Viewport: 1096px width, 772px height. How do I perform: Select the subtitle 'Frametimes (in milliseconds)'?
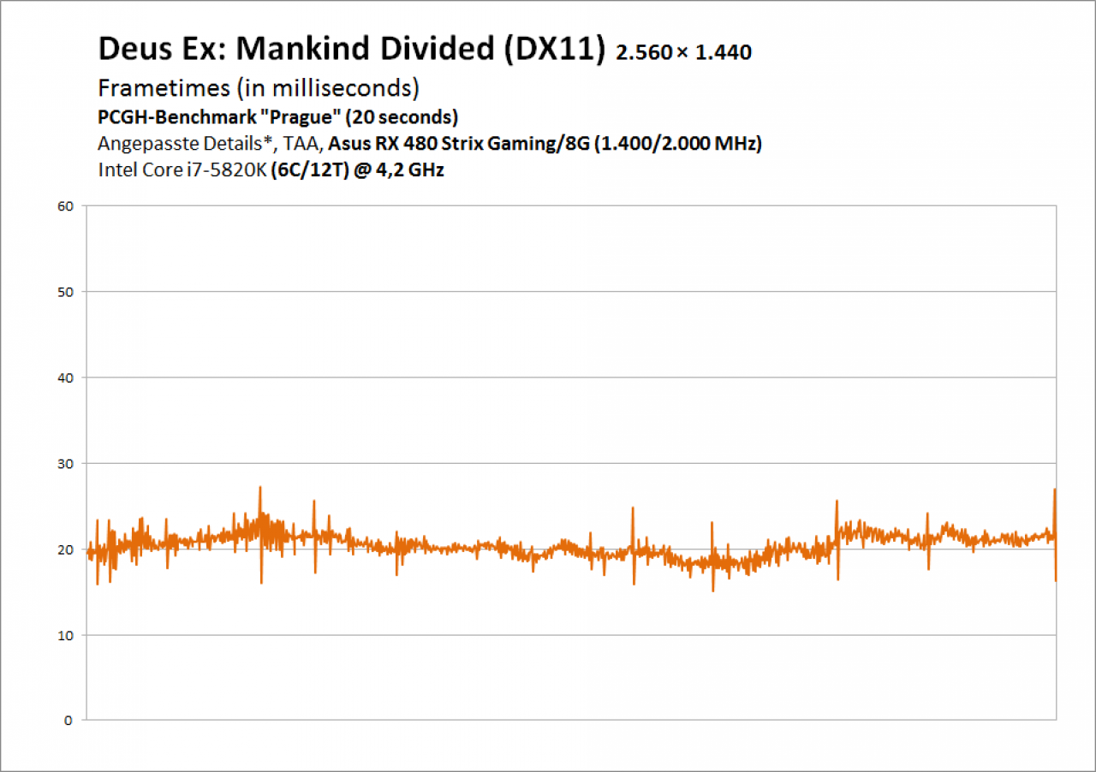point(259,88)
